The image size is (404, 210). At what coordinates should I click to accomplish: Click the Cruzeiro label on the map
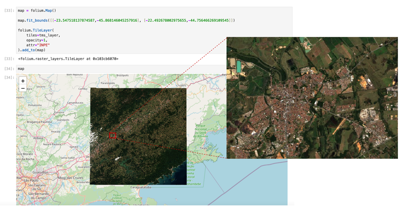point(181,85)
